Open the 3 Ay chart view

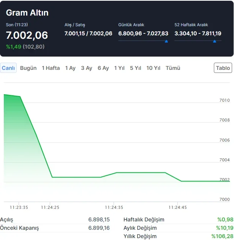coord(87,68)
